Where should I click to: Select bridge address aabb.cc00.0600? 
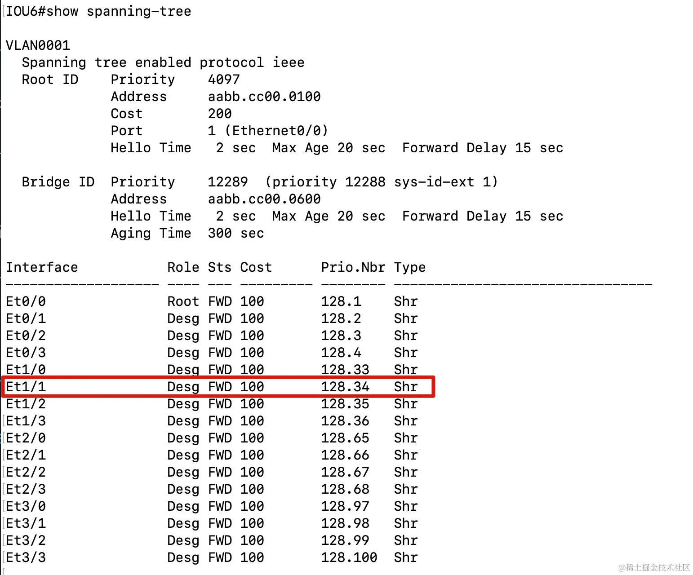tap(264, 199)
